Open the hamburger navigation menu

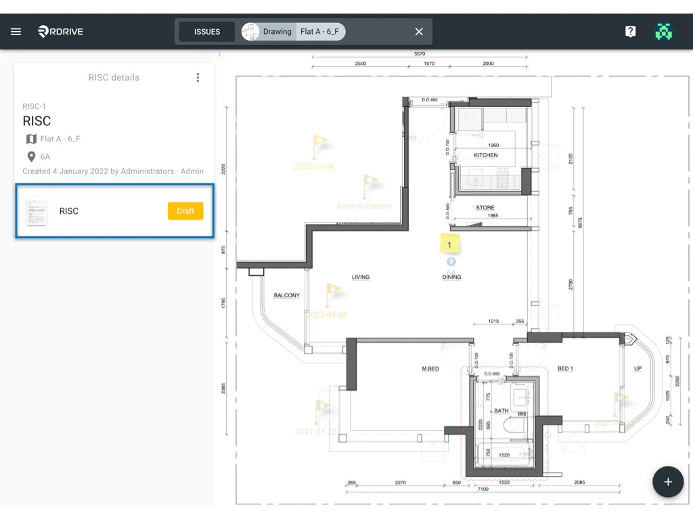click(x=16, y=31)
